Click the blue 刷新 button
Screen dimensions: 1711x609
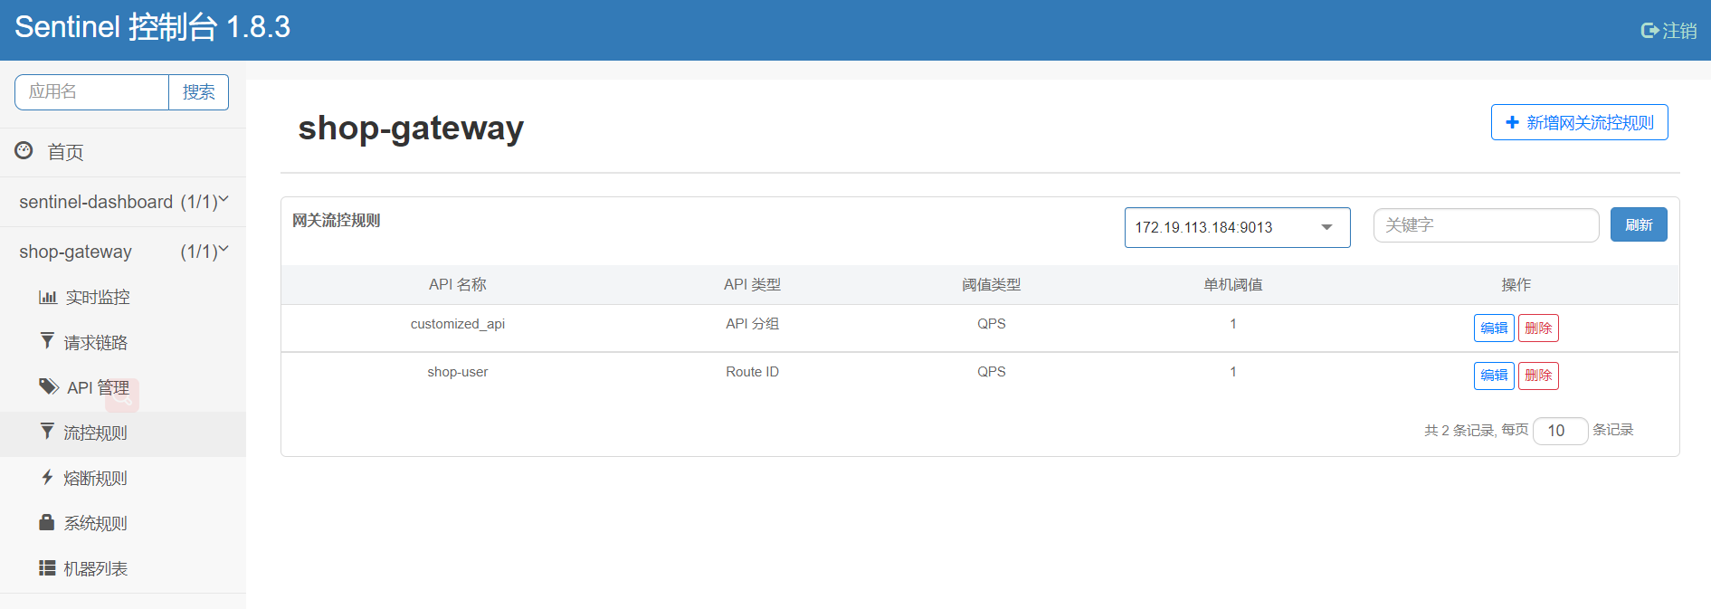coord(1639,224)
